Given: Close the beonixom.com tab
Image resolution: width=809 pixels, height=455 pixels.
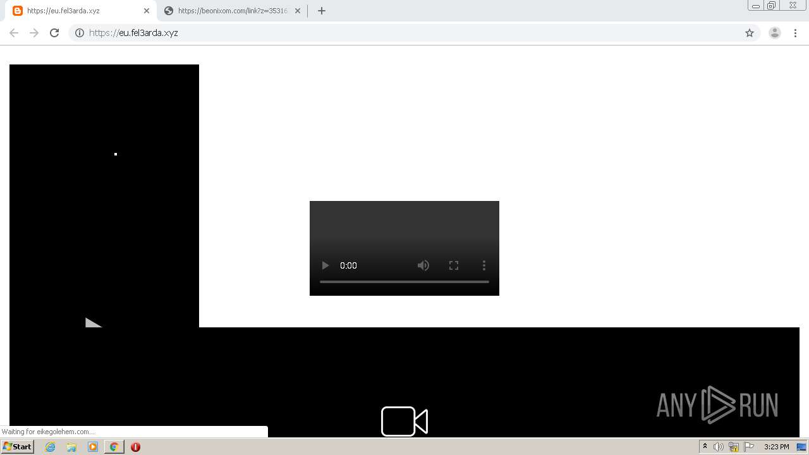Looking at the screenshot, I should [298, 11].
